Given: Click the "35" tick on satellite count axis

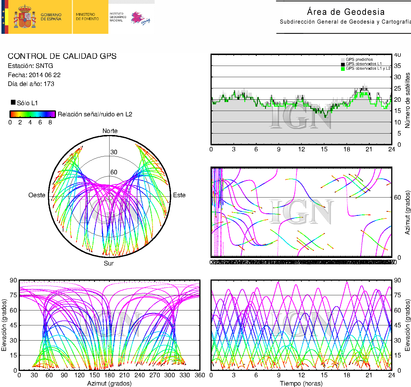Looking at the screenshot, I should 398,66.
